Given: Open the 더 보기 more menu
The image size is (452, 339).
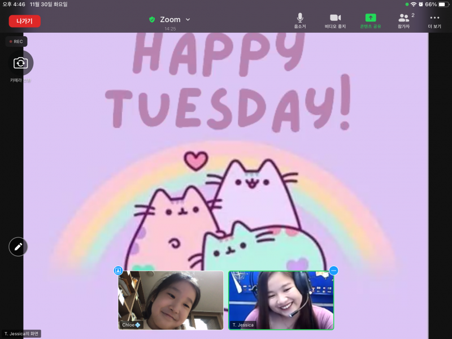Looking at the screenshot, I should pos(434,20).
